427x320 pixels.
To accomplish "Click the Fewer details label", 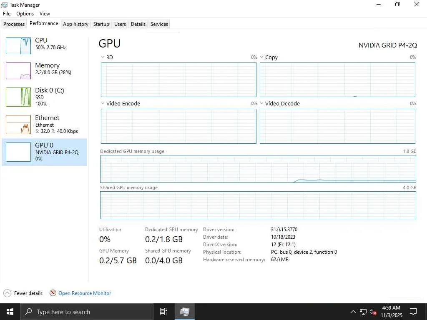I will (x=28, y=293).
